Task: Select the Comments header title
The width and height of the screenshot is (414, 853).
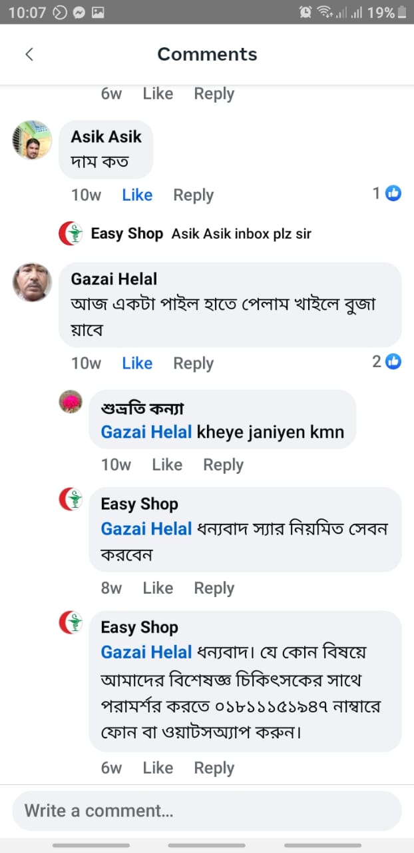Action: [207, 54]
